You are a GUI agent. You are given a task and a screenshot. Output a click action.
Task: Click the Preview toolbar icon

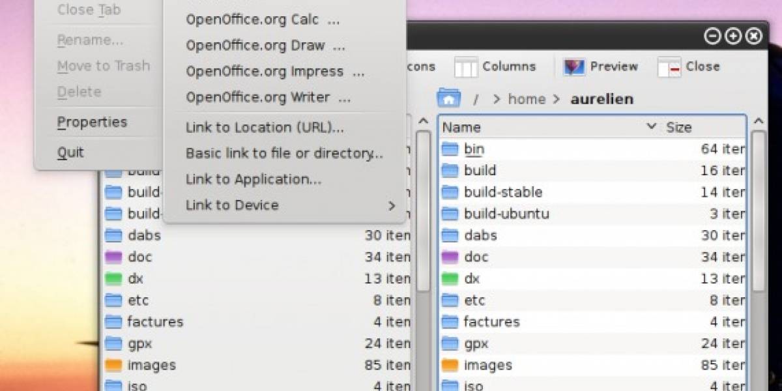click(574, 66)
